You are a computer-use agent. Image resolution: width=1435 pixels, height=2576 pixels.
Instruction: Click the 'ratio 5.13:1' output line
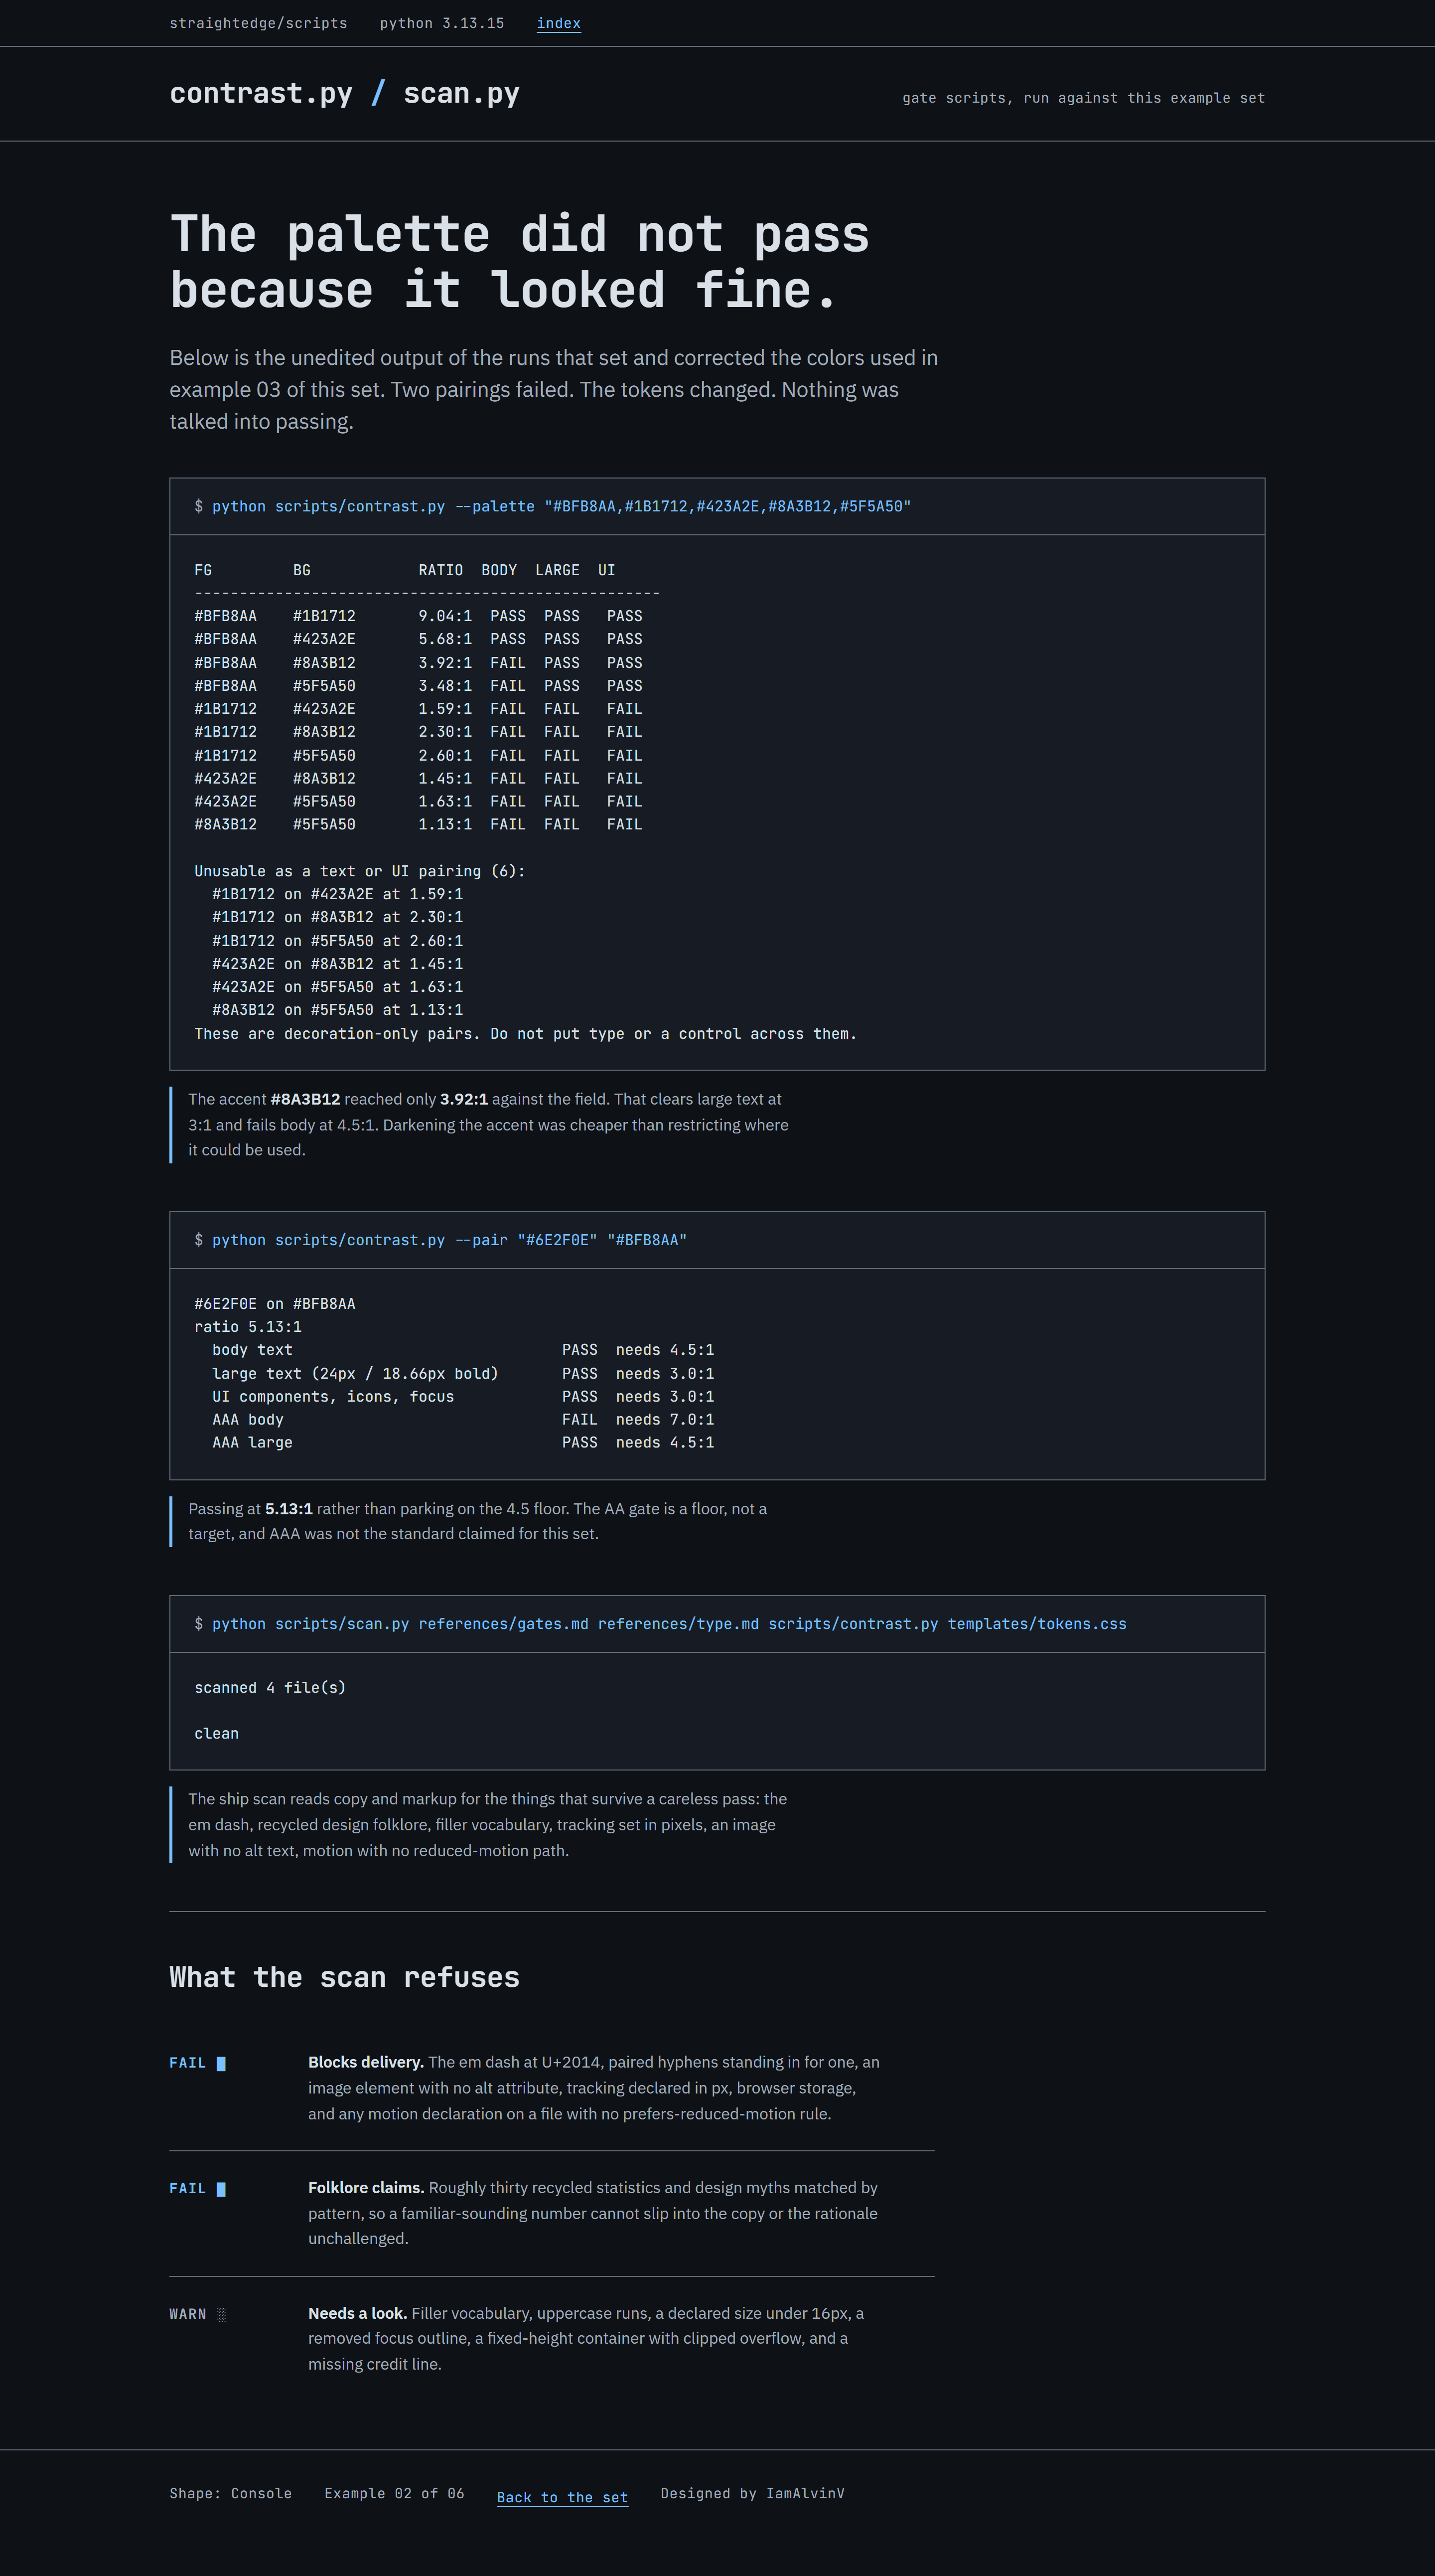tap(248, 1327)
